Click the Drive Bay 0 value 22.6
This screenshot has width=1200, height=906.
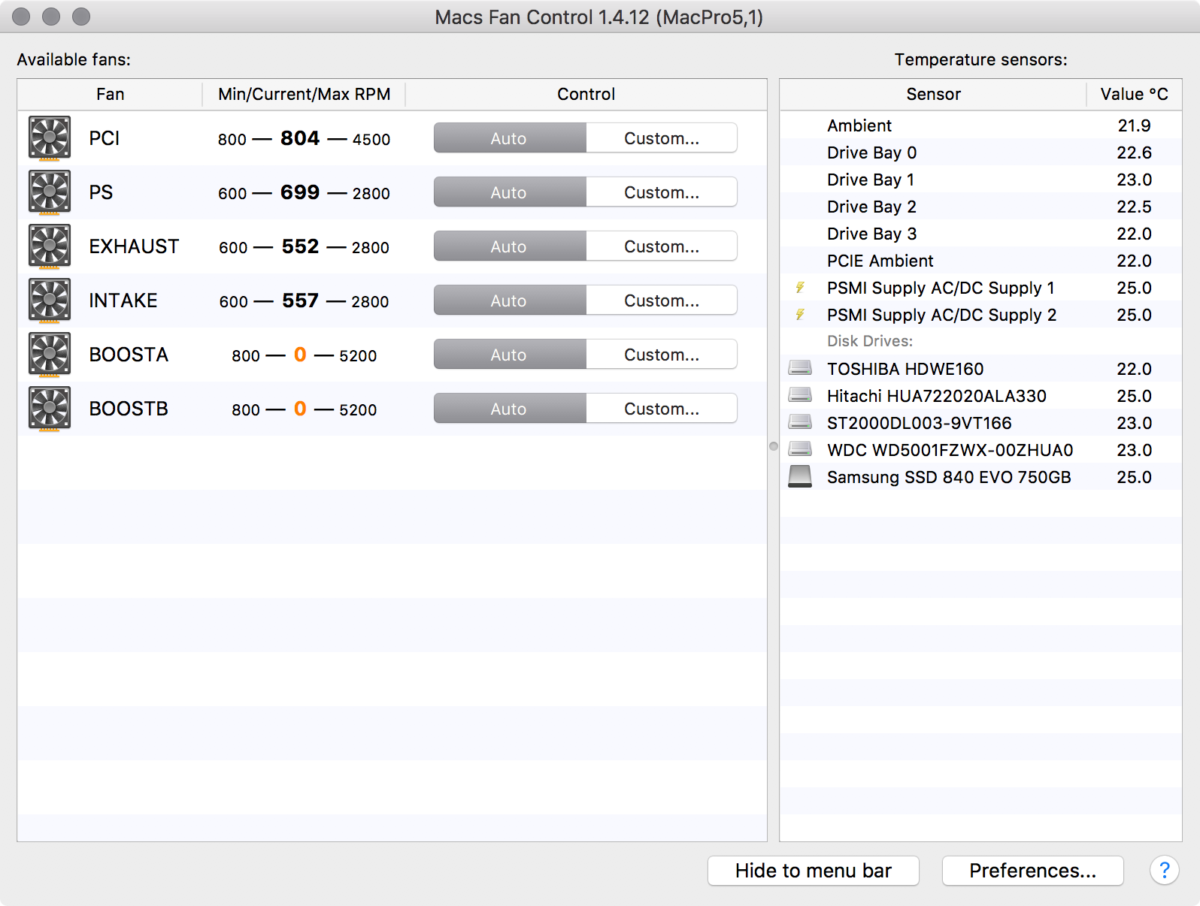(x=1134, y=153)
